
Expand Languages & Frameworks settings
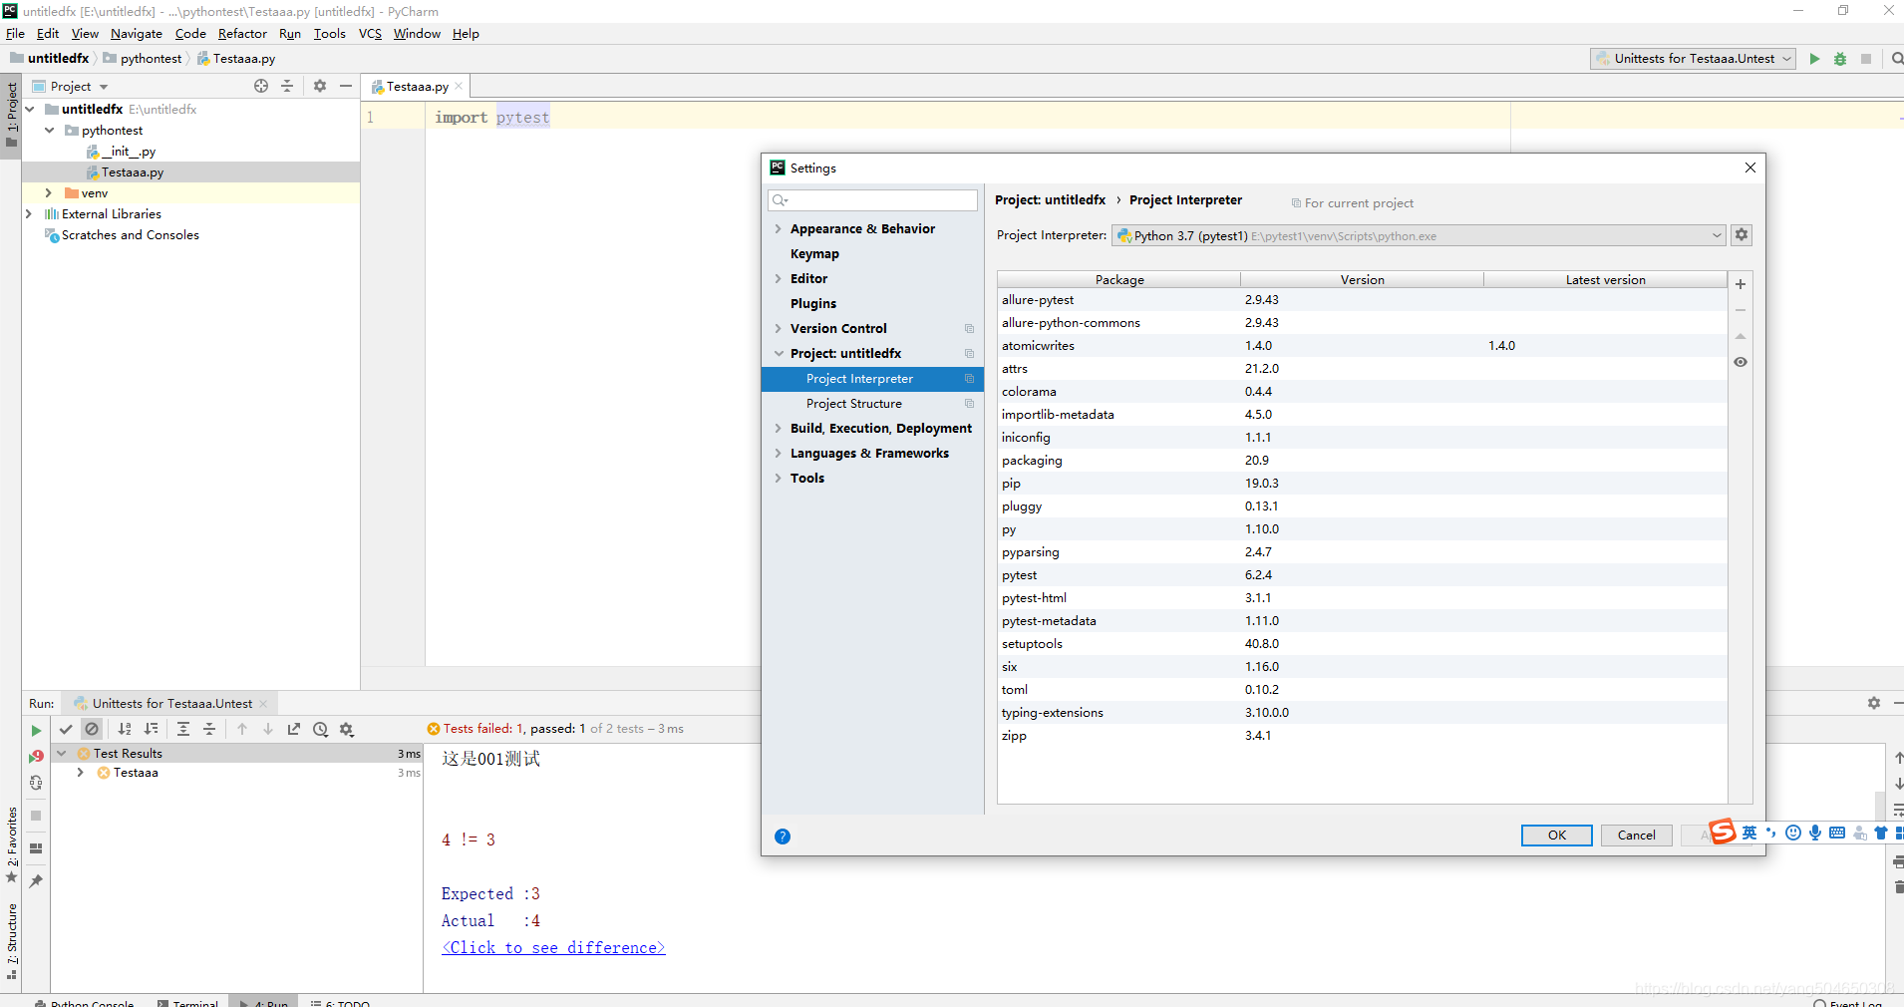point(779,453)
